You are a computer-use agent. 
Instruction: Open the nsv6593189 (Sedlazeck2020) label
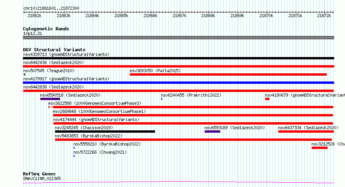[x=235, y=128]
